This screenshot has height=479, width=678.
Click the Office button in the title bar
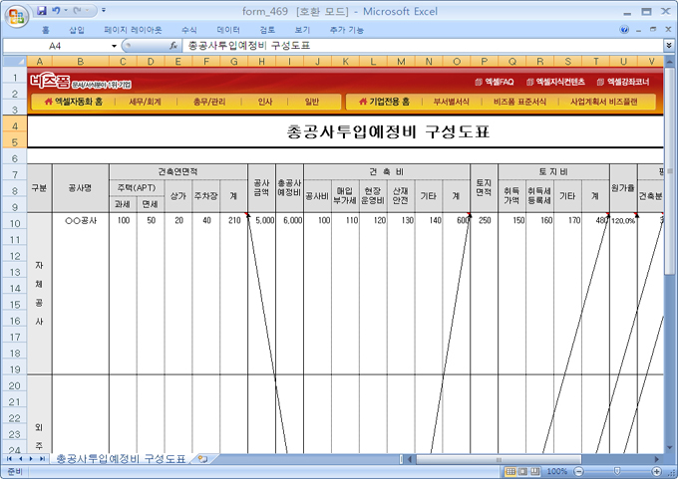pyautogui.click(x=16, y=16)
